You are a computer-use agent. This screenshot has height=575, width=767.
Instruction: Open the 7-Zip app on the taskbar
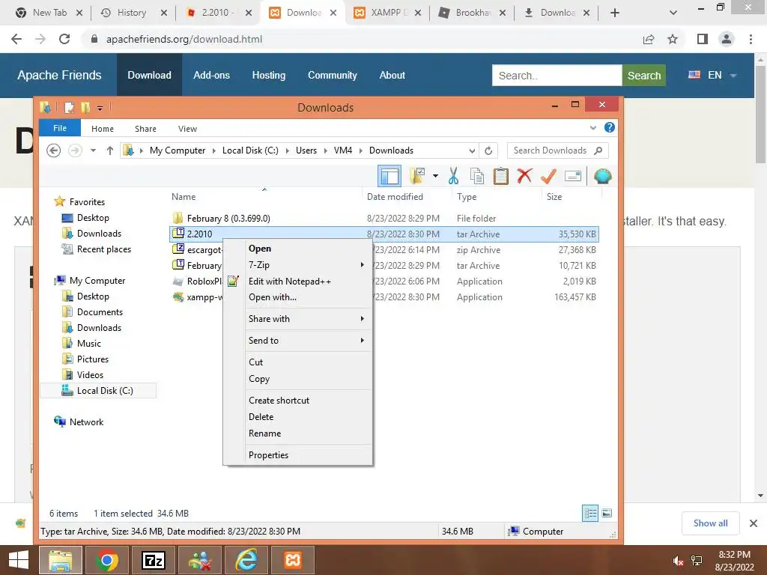point(154,560)
